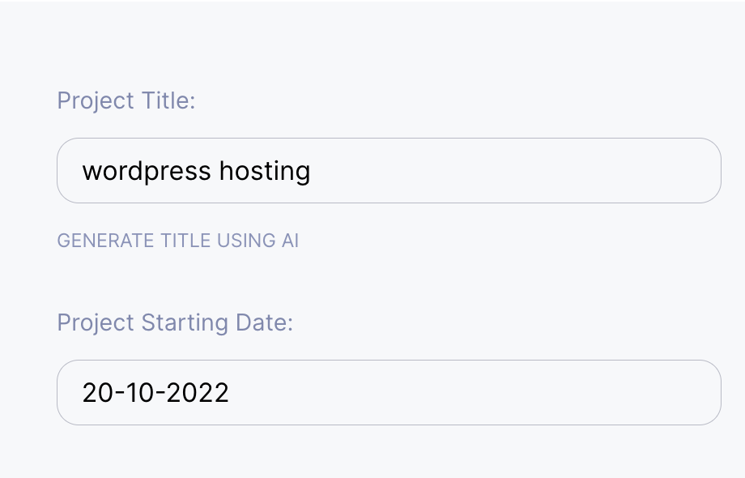Click empty right side of date field

(567, 393)
